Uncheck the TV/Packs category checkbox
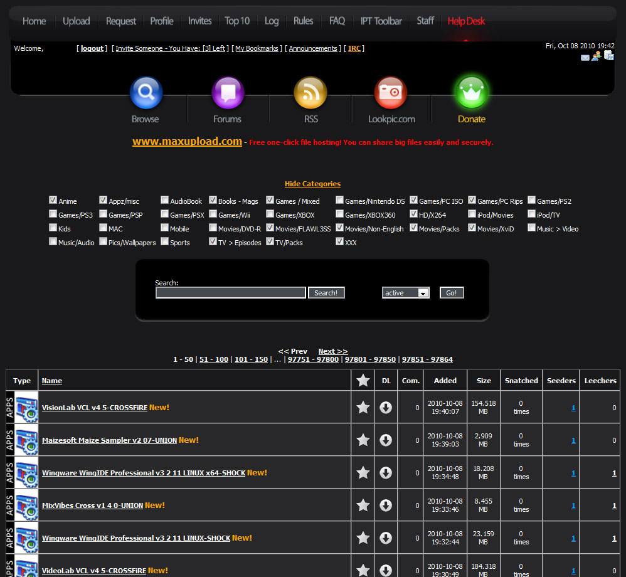The height and width of the screenshot is (577, 626). point(270,241)
